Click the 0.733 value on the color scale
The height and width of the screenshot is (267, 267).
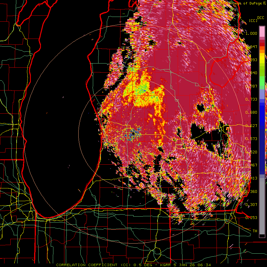coord(251,99)
